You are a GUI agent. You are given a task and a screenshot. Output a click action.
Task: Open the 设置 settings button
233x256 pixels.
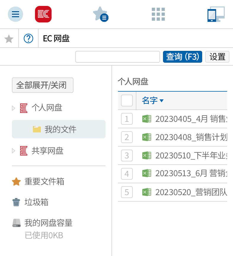(217, 57)
